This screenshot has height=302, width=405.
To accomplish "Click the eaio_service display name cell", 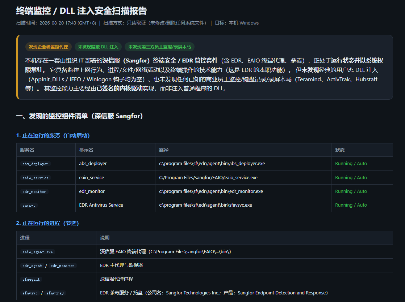I will 92,177.
